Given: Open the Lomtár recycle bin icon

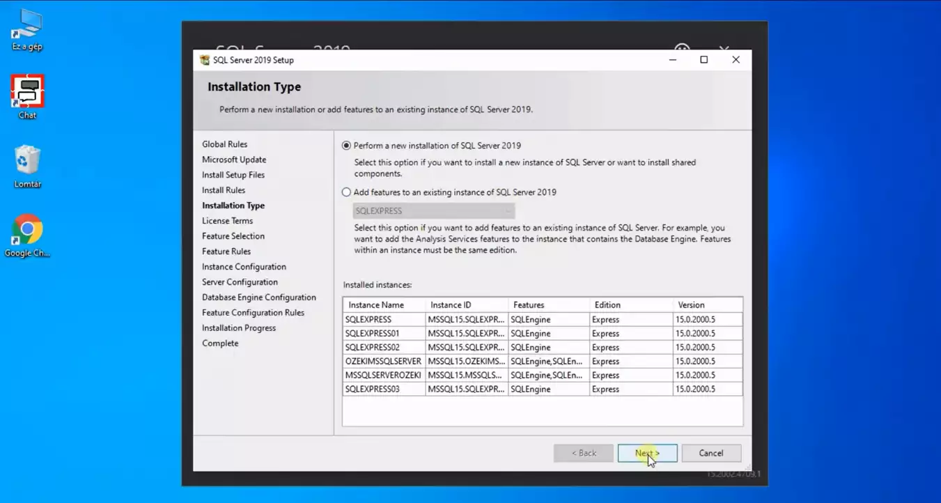Looking at the screenshot, I should 27,167.
